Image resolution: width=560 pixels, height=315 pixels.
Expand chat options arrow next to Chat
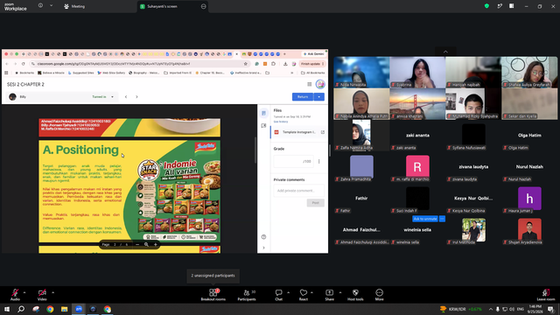tap(288, 292)
